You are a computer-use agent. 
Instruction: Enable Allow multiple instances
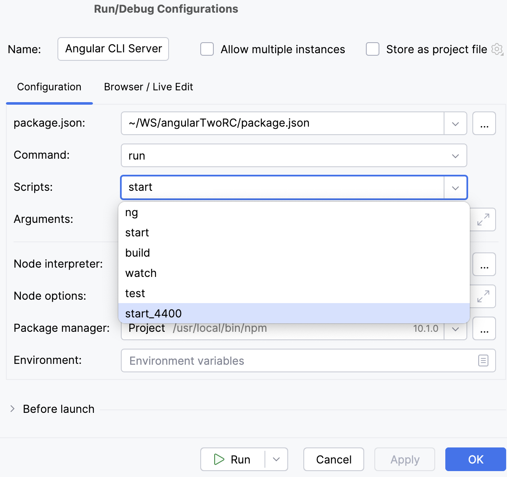(207, 49)
